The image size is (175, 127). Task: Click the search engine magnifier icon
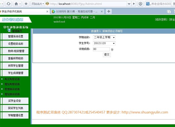tap(148, 4)
